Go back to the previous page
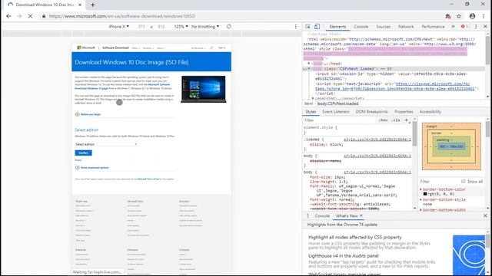Image resolution: width=492 pixels, height=276 pixels. click(8, 16)
